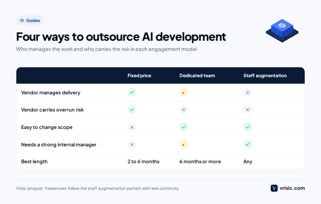
Task: Click the Easy to change scope row label
Action: tap(47, 127)
